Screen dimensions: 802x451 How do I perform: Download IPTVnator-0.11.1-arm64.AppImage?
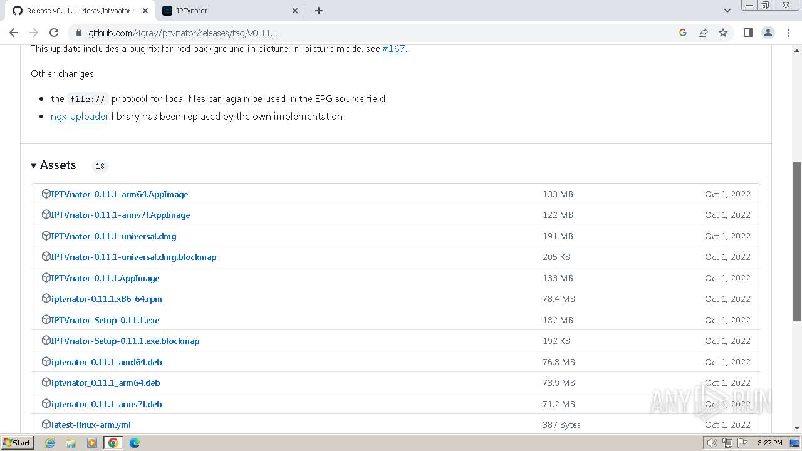point(120,194)
